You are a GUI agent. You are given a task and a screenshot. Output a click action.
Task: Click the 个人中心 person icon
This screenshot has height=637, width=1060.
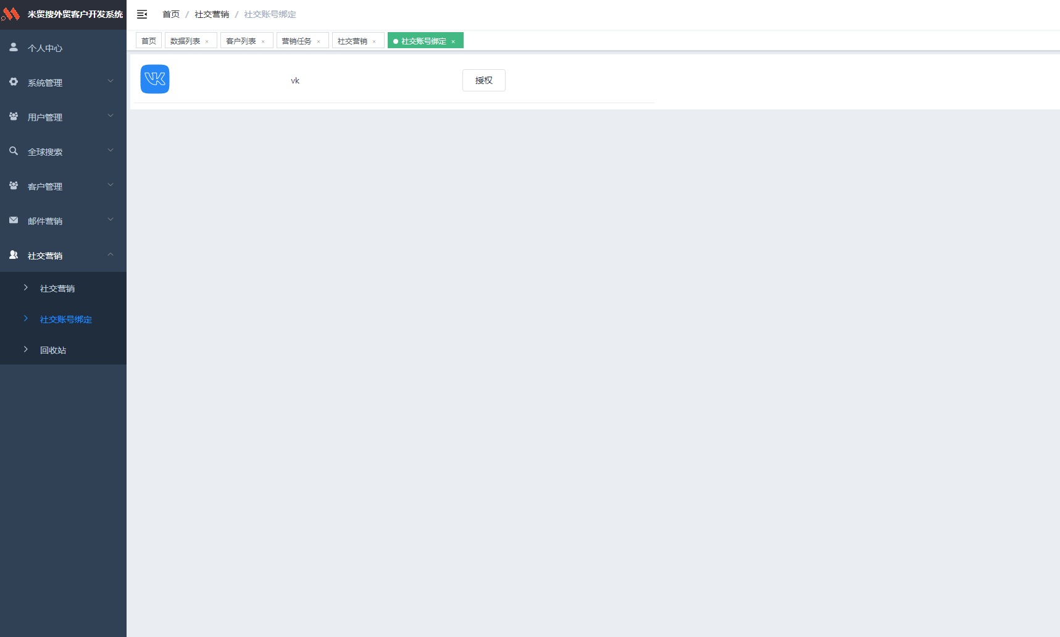pyautogui.click(x=14, y=47)
